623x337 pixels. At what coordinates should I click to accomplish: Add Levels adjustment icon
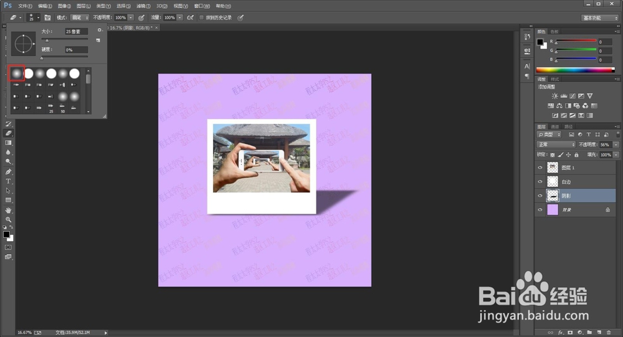pyautogui.click(x=563, y=96)
